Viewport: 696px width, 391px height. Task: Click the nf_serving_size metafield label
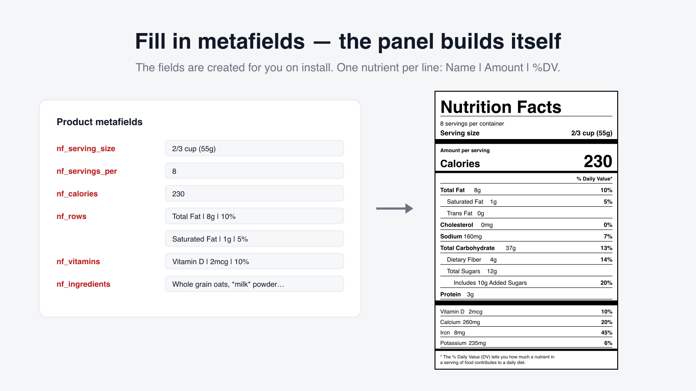86,149
